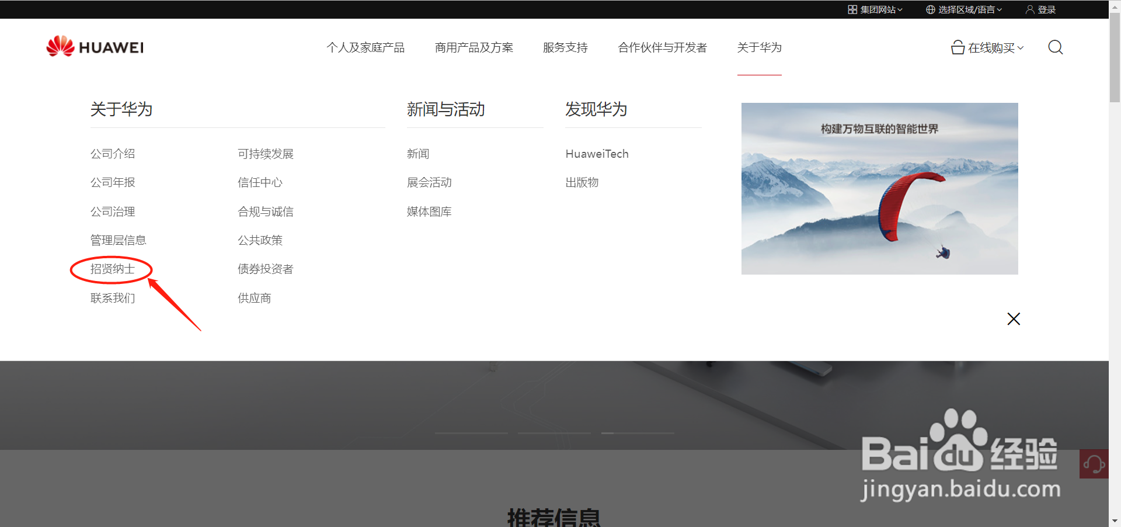
Task: Expand 选择区域/语言 dropdown
Action: 964,9
